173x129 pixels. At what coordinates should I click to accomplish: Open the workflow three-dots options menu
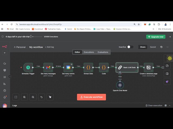pyautogui.click(x=168, y=47)
